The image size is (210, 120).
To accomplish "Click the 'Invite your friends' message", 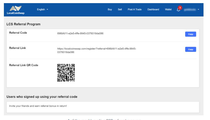I will pyautogui.click(x=38, y=106).
